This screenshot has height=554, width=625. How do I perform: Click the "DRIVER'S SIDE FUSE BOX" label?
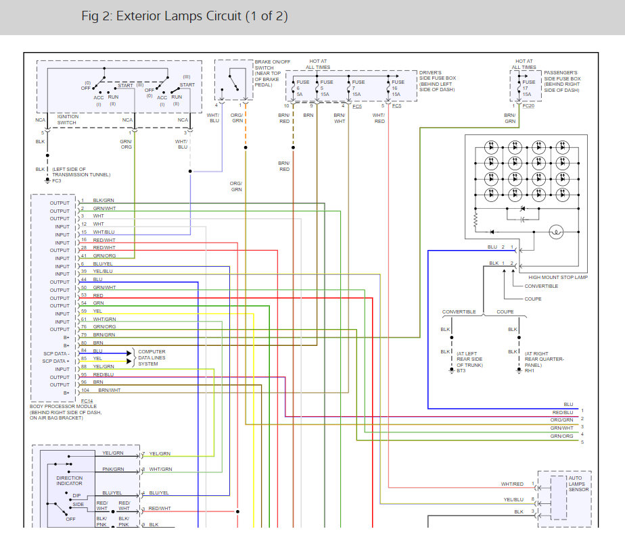tap(437, 81)
